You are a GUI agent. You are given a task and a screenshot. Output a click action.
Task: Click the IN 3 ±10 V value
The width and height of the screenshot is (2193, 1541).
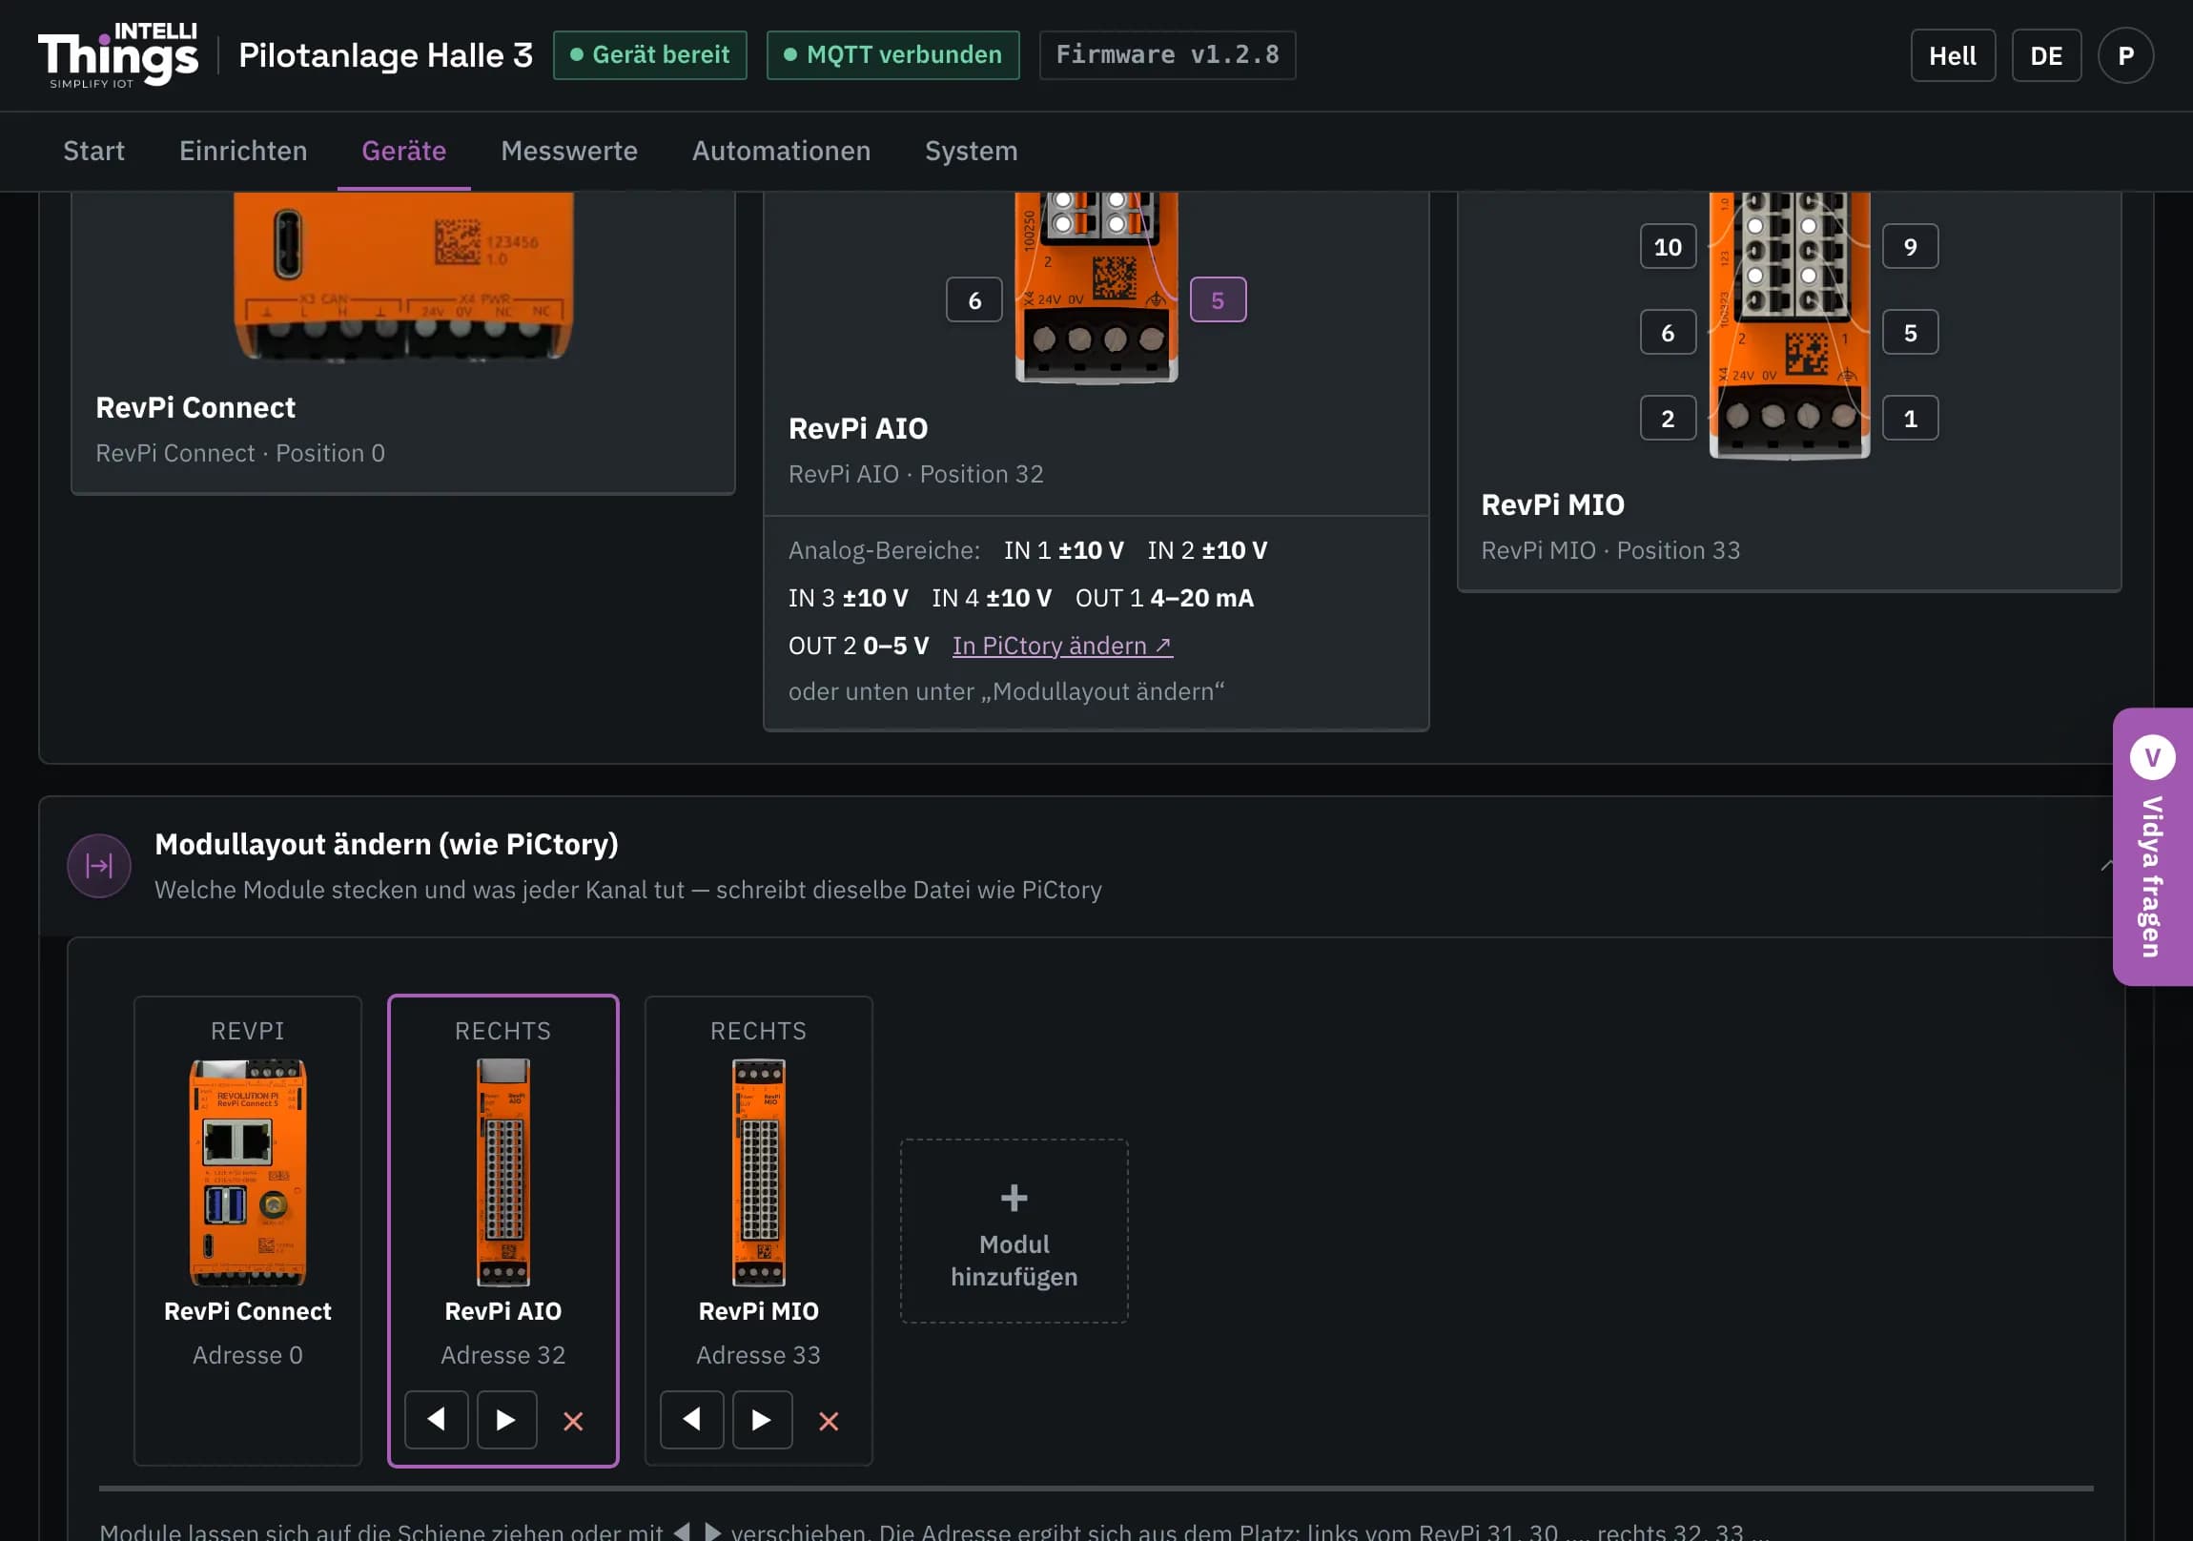point(849,599)
